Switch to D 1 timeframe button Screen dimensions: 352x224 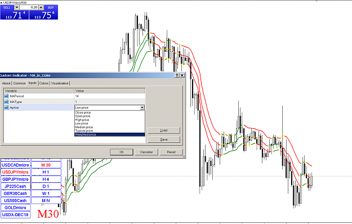pyautogui.click(x=46, y=186)
